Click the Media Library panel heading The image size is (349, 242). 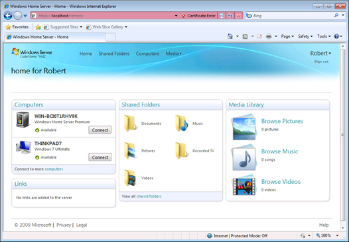coord(246,105)
